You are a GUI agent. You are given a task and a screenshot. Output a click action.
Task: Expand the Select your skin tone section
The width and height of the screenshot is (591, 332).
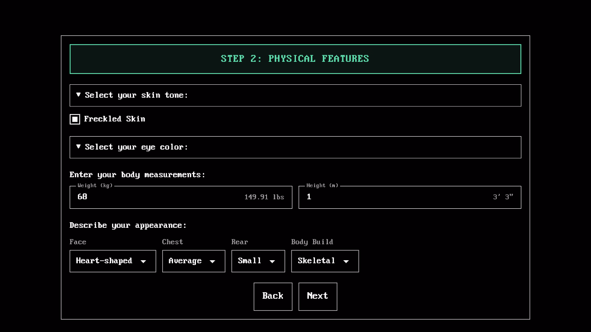coord(295,96)
